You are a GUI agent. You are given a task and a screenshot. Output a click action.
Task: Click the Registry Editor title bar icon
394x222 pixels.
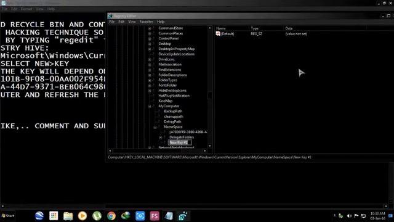click(x=110, y=16)
